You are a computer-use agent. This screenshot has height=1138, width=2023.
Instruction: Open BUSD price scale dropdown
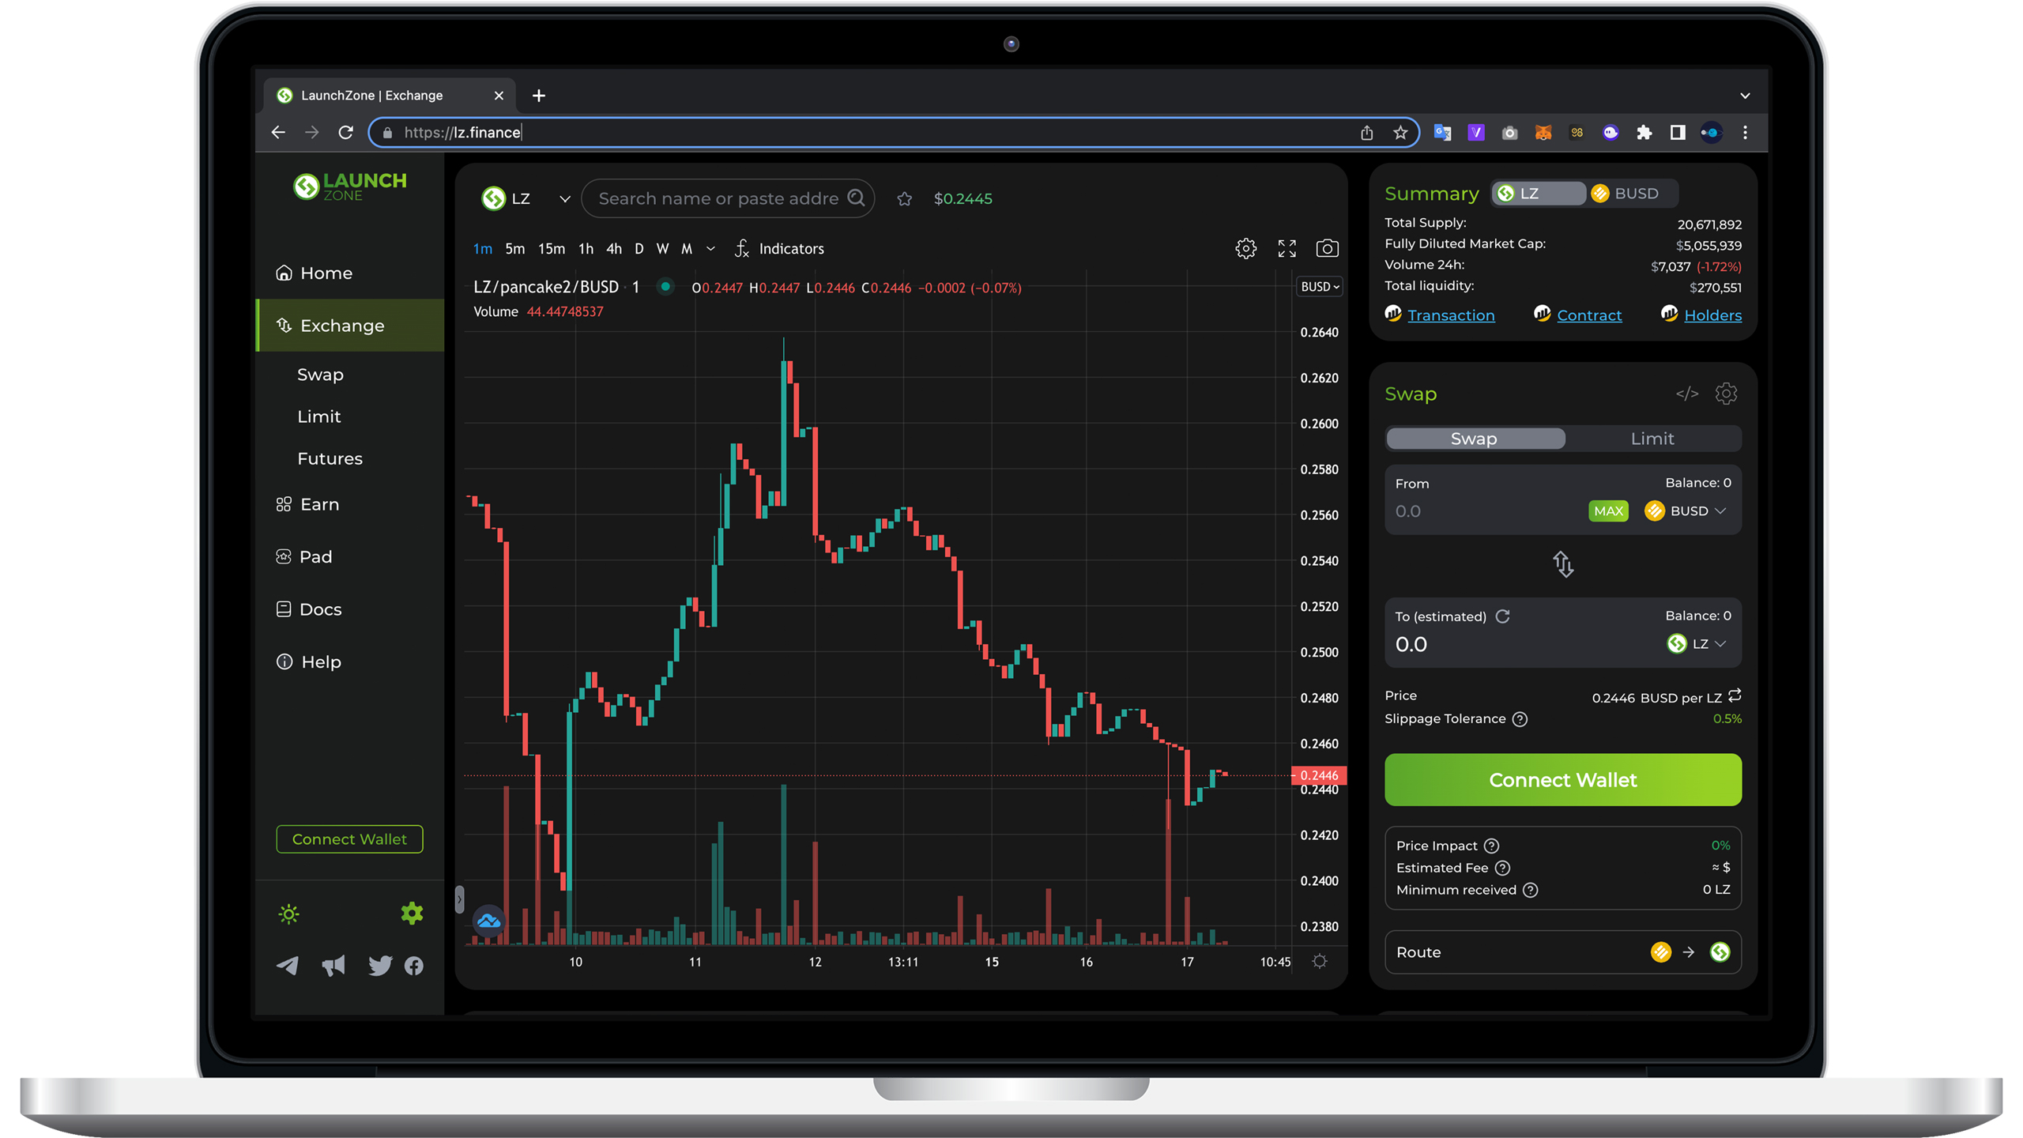(1320, 287)
